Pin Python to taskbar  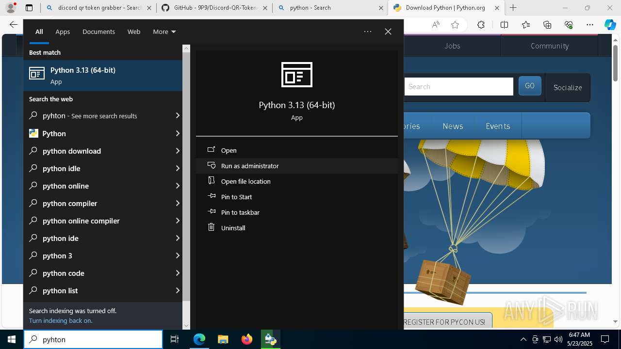point(297,212)
